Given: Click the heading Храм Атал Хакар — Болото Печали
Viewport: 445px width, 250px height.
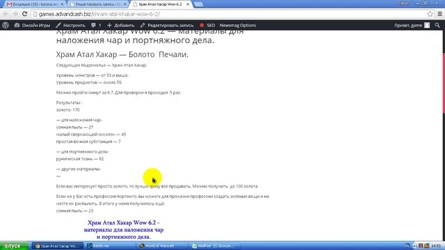Looking at the screenshot, I should pos(122,54).
